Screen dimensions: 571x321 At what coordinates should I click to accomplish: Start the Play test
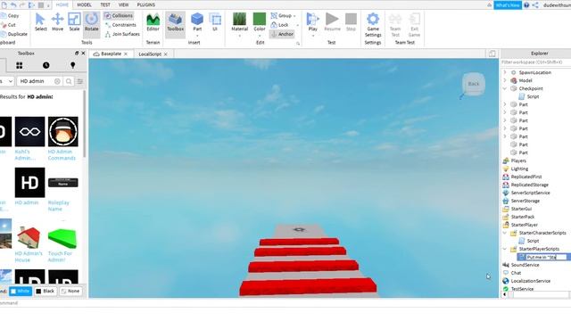[x=312, y=21]
